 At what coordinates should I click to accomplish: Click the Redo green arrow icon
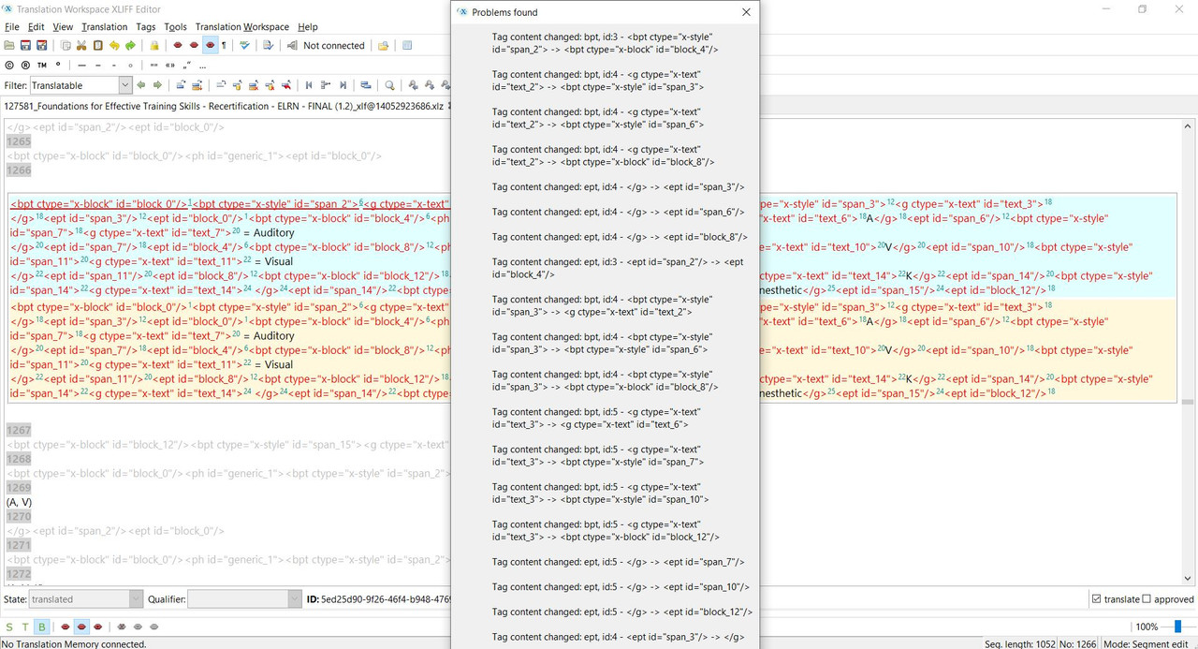point(130,45)
